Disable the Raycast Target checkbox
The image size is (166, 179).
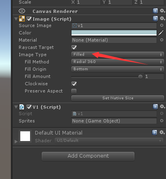(x=74, y=47)
